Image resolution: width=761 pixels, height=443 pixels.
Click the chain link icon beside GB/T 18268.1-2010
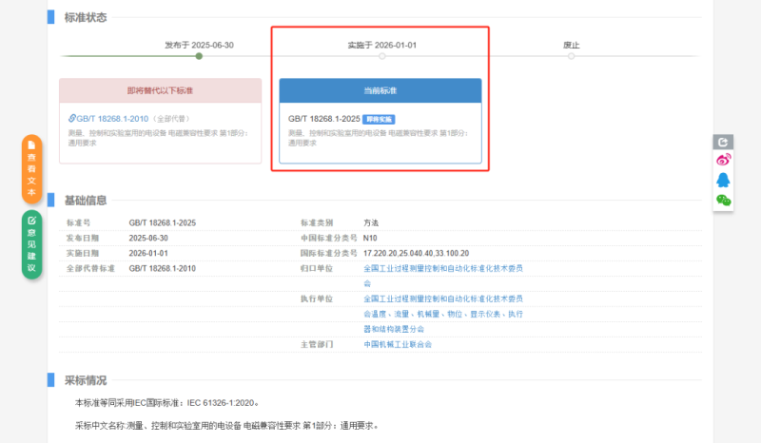73,119
